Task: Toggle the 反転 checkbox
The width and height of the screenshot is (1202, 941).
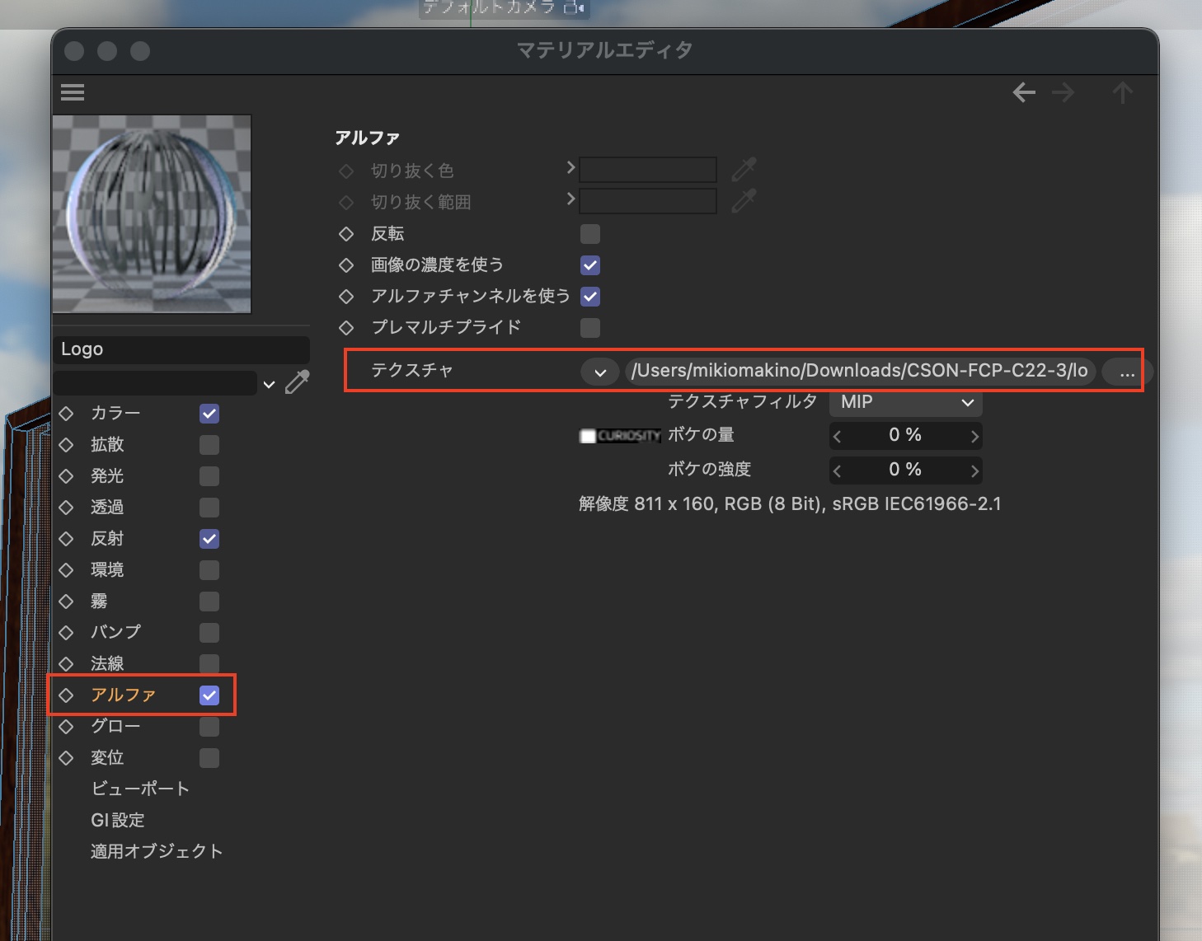Action: click(589, 234)
